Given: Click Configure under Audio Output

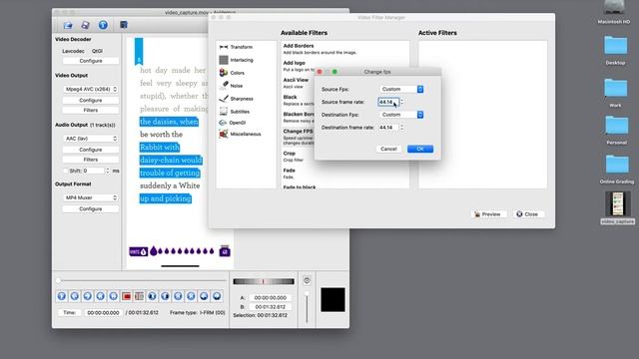Looking at the screenshot, I should pos(91,150).
